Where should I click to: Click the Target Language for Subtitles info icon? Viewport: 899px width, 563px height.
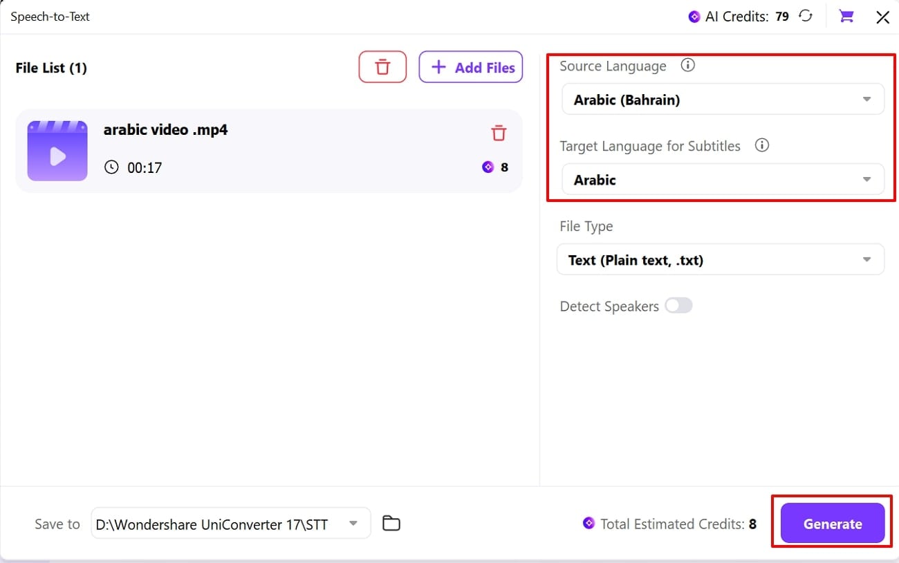click(761, 145)
